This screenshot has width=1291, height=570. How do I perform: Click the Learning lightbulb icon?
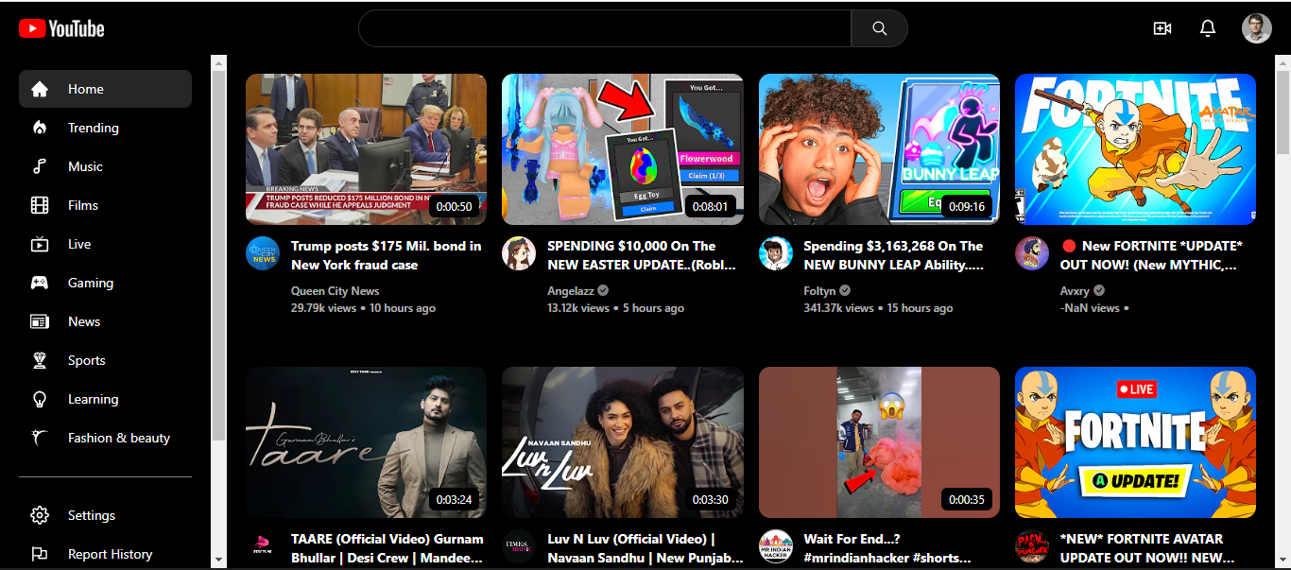[40, 399]
